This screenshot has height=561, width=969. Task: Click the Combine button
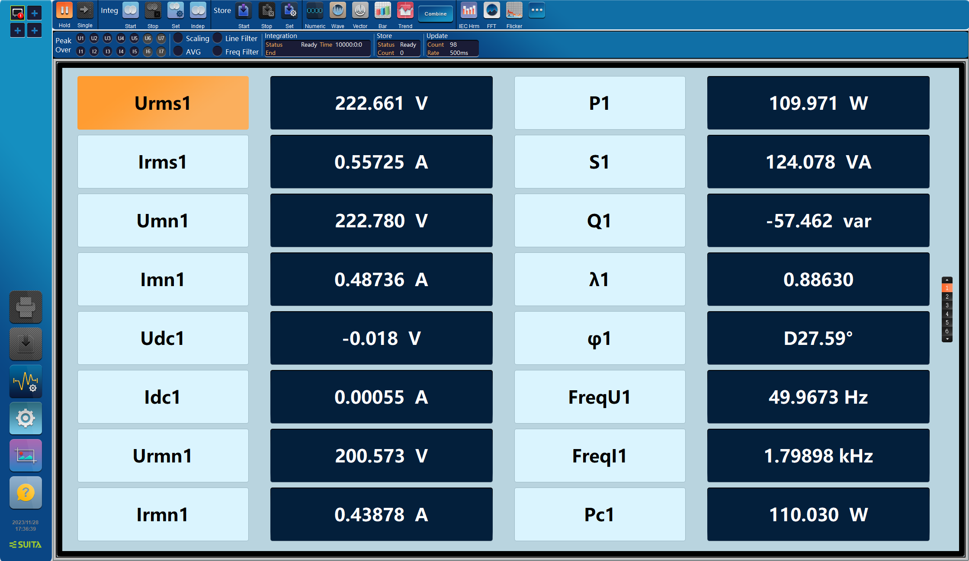coord(434,13)
